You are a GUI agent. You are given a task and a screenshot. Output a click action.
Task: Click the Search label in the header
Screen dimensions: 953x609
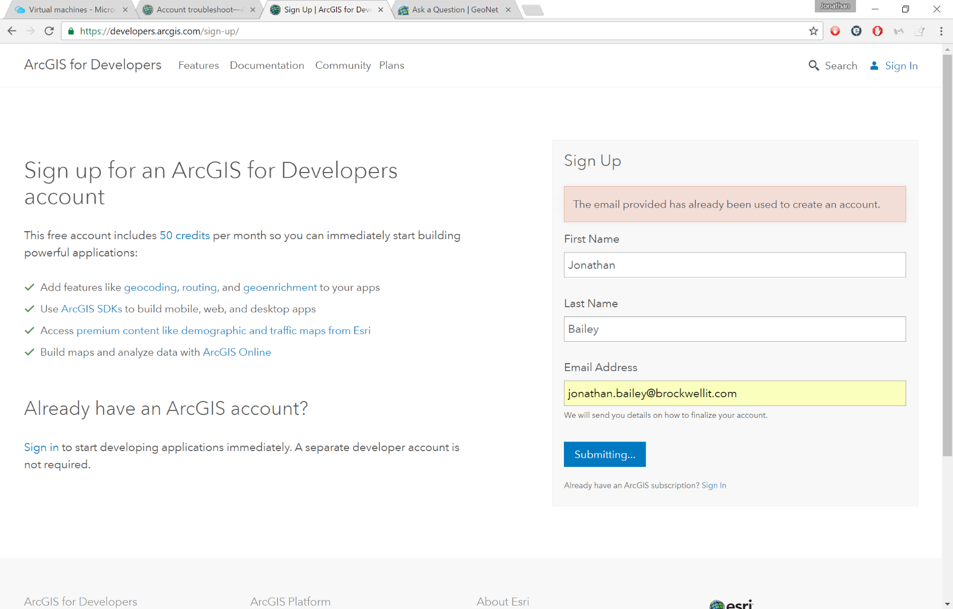(x=841, y=66)
